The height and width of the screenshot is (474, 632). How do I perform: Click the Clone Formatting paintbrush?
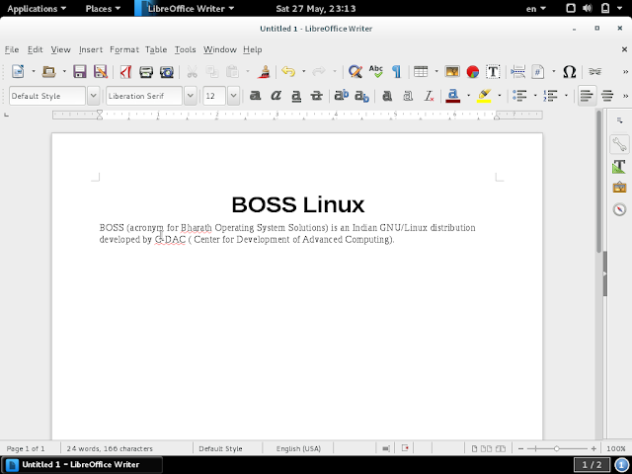coord(264,72)
